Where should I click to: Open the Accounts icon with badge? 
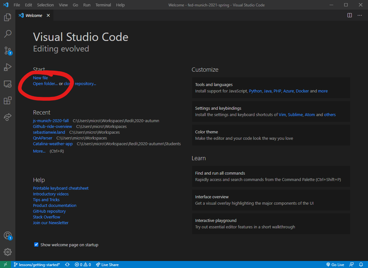(7, 235)
